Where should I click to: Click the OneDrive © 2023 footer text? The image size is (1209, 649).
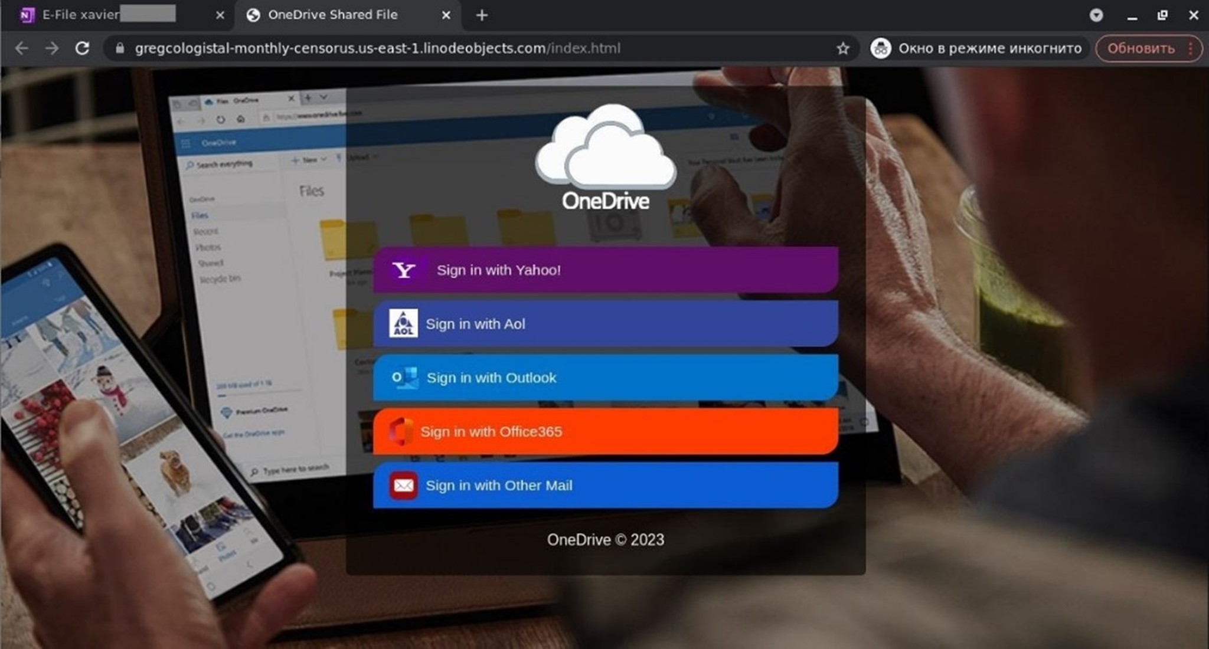(605, 540)
